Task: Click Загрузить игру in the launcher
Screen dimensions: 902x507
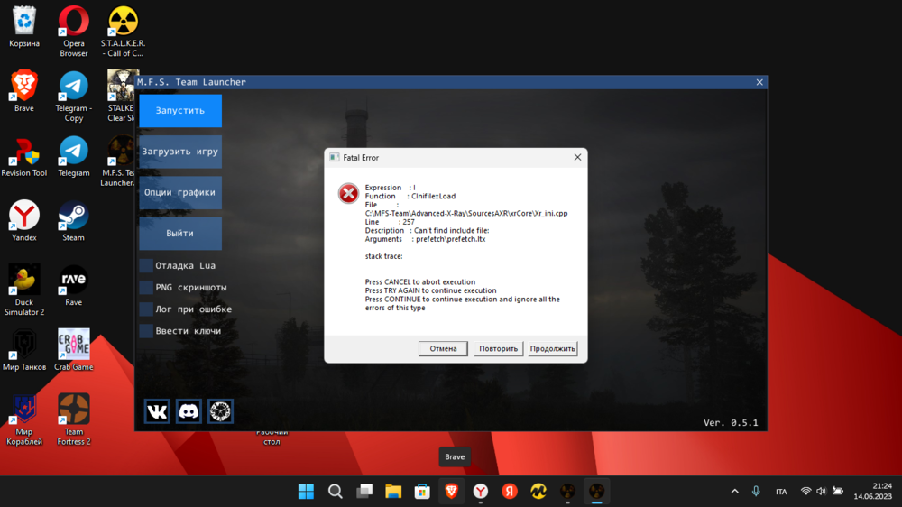Action: pos(180,152)
